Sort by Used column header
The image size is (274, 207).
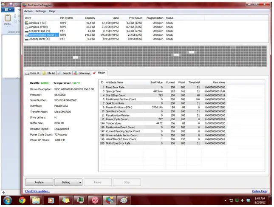coord(116,18)
